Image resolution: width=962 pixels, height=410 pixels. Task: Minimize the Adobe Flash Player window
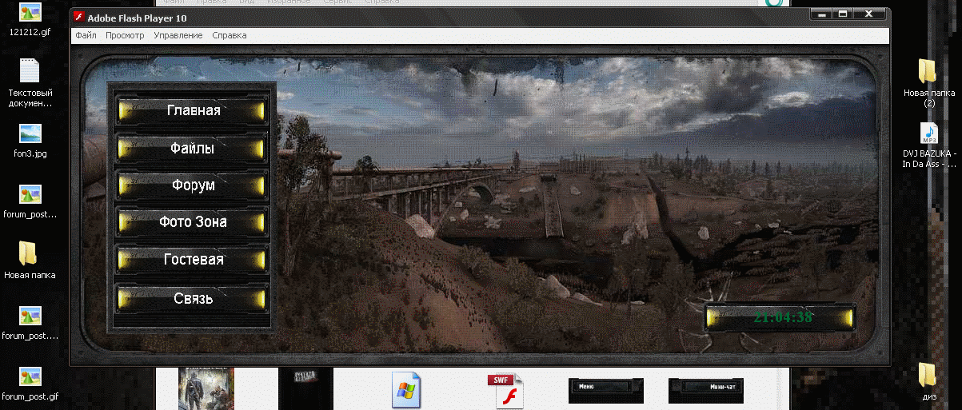pyautogui.click(x=820, y=14)
